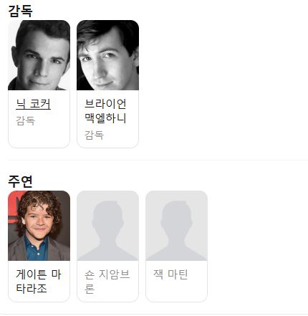The image size is (308, 316).
Task: Click blank space below 잭 마틴 name in card
Action: tap(176, 291)
